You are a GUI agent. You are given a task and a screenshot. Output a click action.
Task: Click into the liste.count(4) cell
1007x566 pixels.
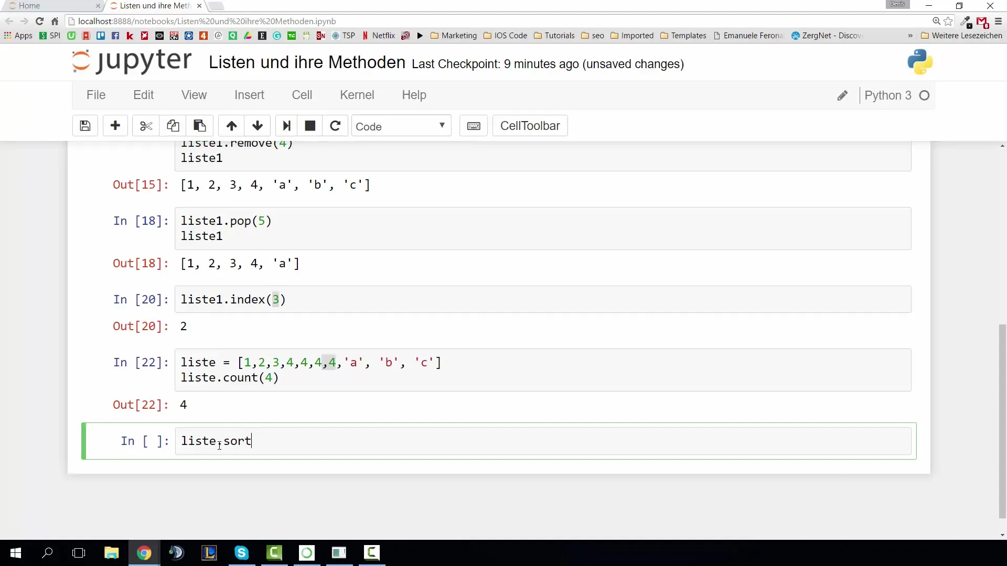pos(543,370)
